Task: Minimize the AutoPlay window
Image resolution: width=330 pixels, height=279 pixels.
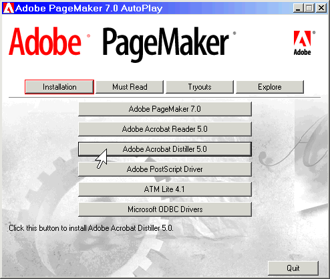Action: pyautogui.click(x=298, y=8)
